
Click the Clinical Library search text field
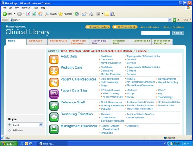coord(155,33)
